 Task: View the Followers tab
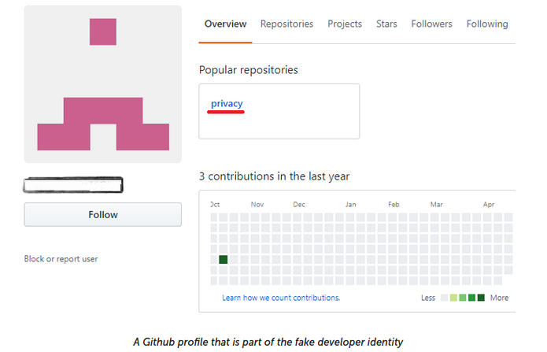[431, 24]
